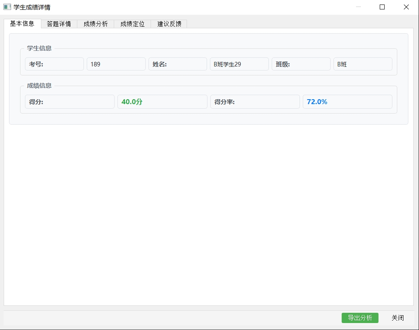Click the 得分 label field
Viewport: 419px width, 330px height.
pyautogui.click(x=70, y=102)
